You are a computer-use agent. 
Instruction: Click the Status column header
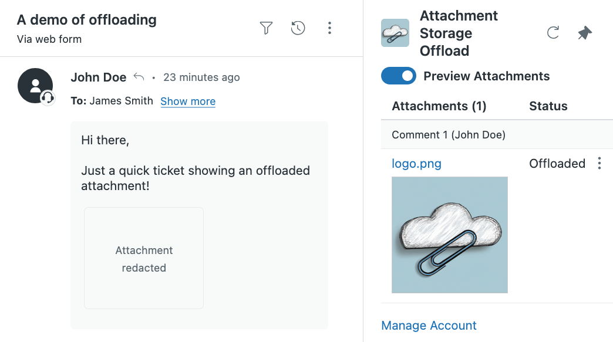point(548,106)
